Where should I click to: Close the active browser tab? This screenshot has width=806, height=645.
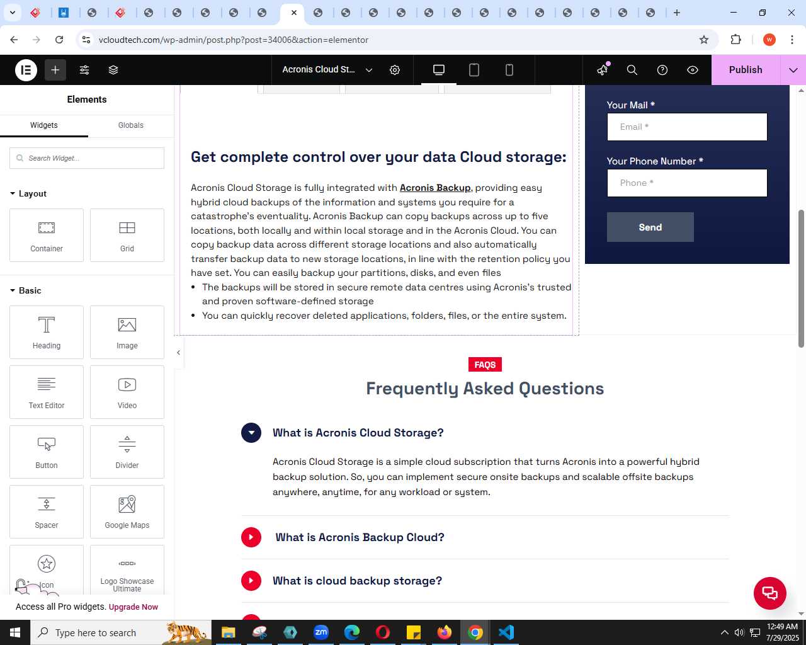click(294, 13)
